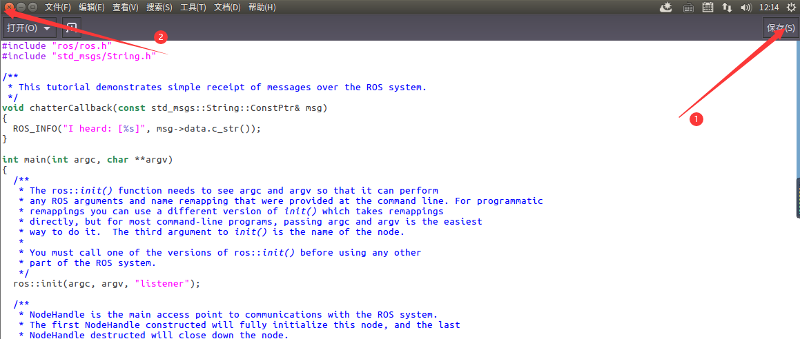
Task: Click the 'The first NodeHandle constructed' comment line
Action: pos(240,325)
